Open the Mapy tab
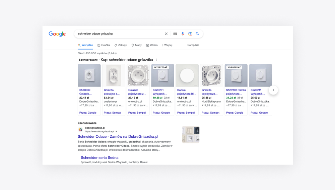 tap(136, 45)
